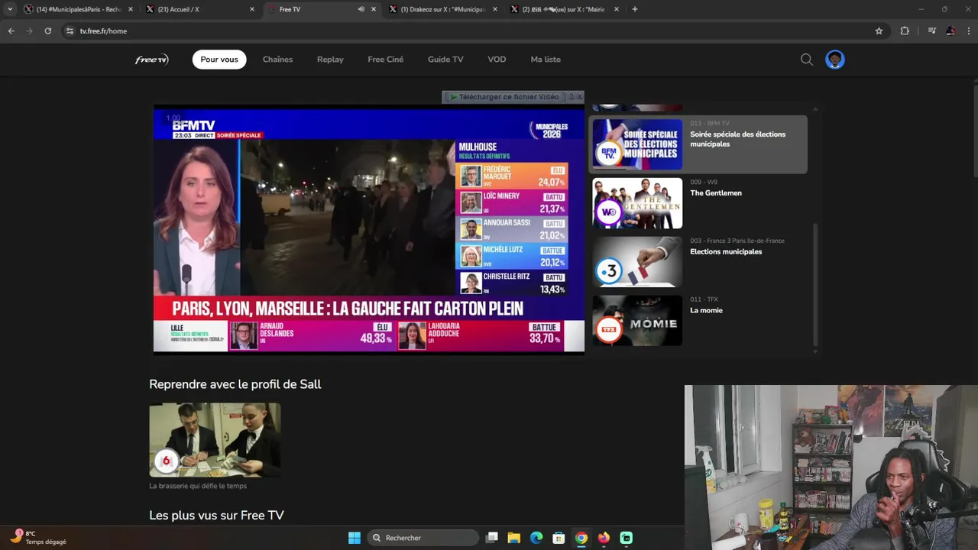Select the 'Pour vous' tab
Screen dimensions: 978x550
pos(219,60)
